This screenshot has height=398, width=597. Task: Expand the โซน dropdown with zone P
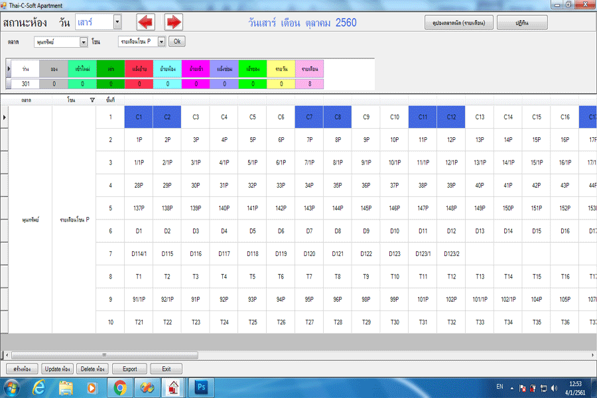pyautogui.click(x=161, y=42)
